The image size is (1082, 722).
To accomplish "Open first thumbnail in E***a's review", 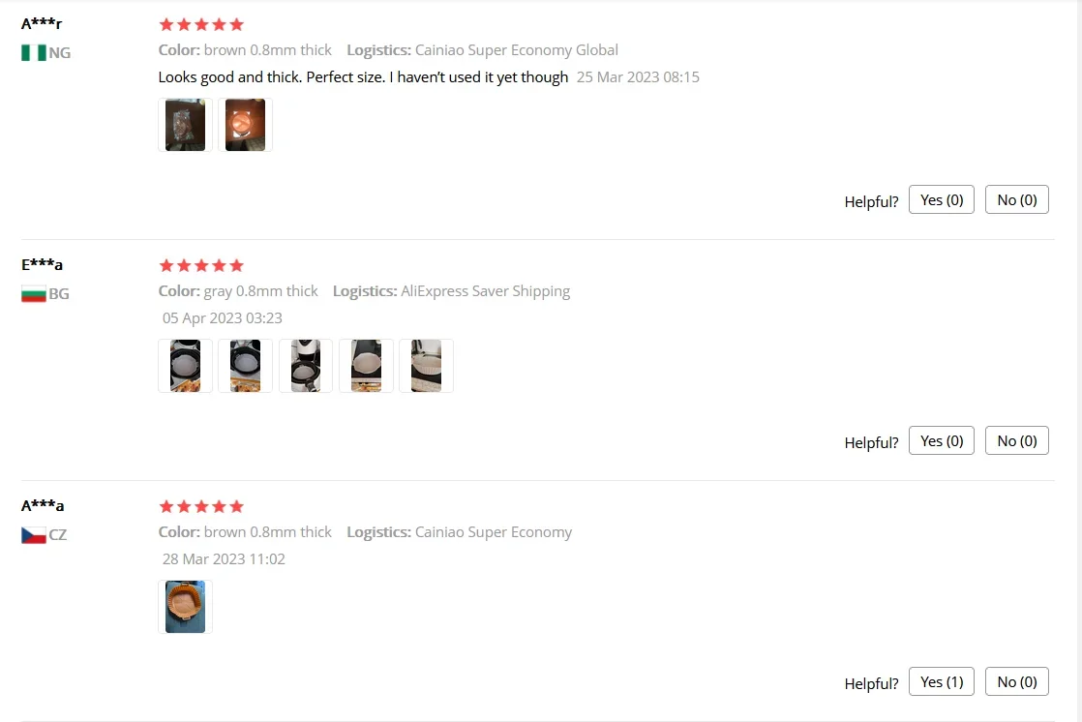I will (185, 366).
